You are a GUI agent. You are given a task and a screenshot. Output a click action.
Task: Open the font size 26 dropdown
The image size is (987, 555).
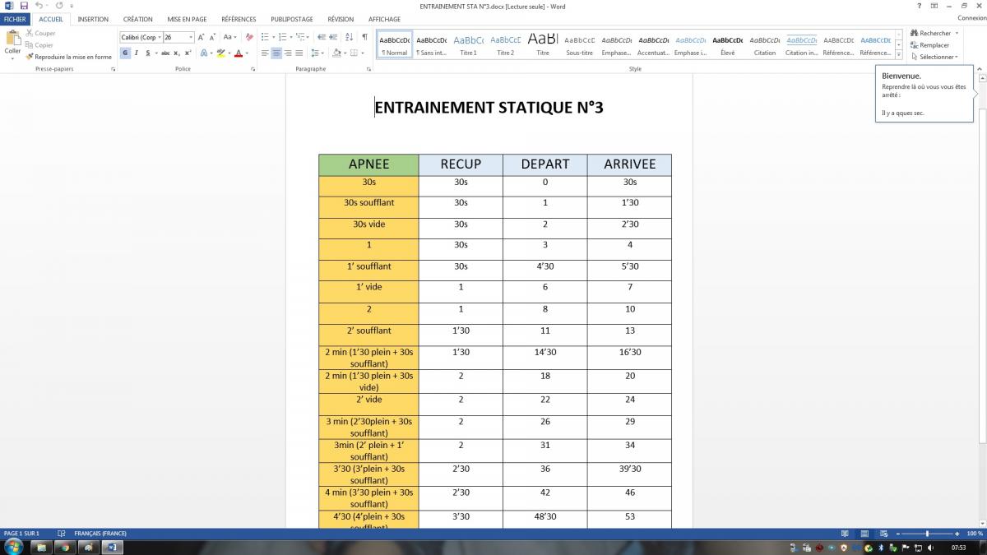pos(191,37)
